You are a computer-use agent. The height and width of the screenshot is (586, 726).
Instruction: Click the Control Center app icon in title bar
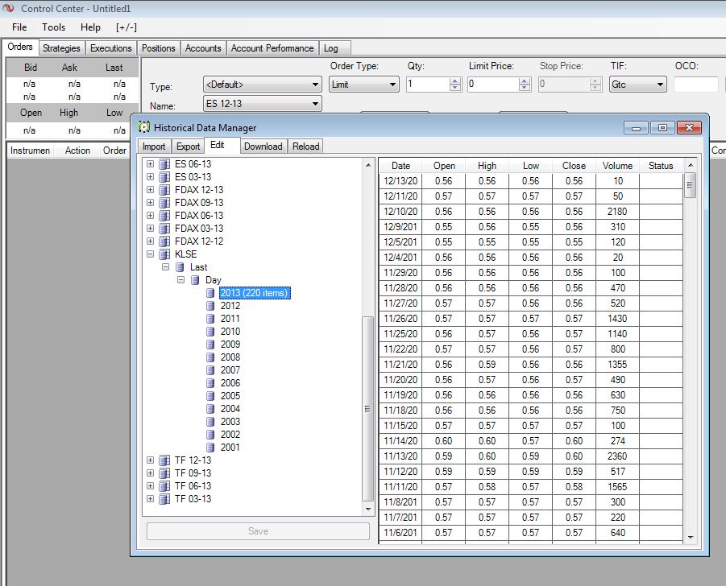[x=10, y=8]
